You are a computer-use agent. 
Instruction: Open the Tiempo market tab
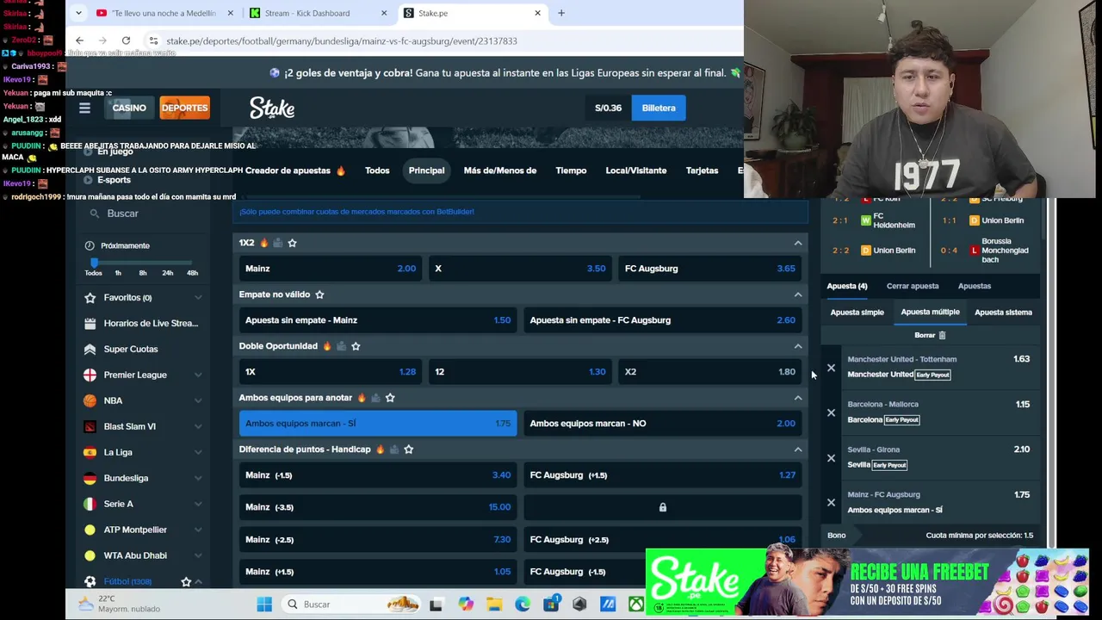click(571, 170)
